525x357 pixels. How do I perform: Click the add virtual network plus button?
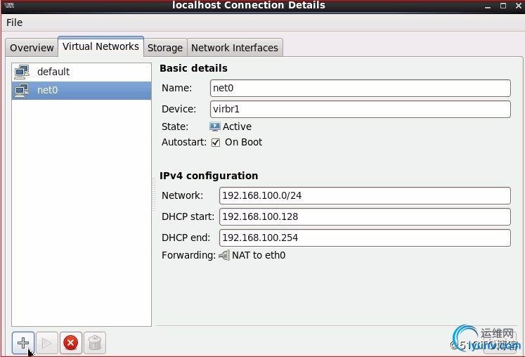(23, 342)
